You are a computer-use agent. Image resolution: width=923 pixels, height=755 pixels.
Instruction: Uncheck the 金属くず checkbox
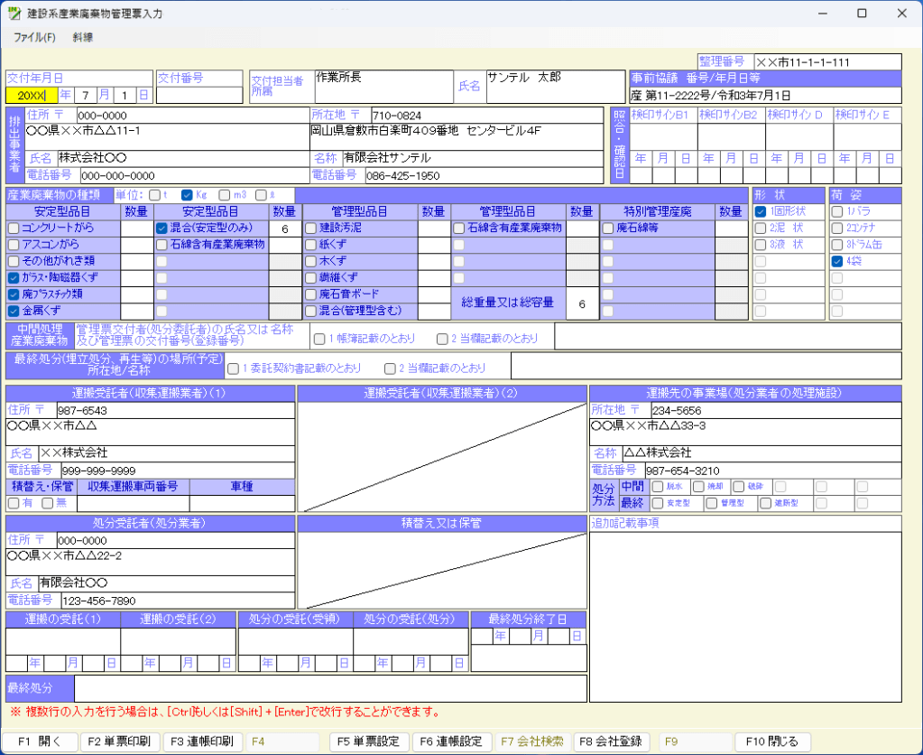pos(14,311)
